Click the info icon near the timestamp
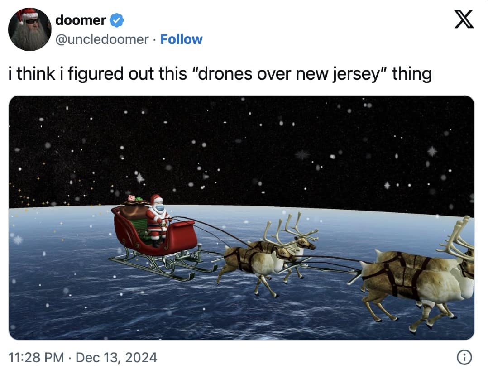 coord(463,358)
